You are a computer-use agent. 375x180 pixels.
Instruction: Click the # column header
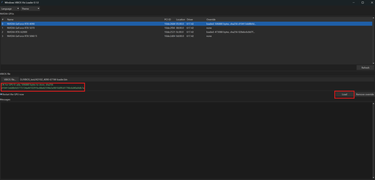[x=3, y=19]
